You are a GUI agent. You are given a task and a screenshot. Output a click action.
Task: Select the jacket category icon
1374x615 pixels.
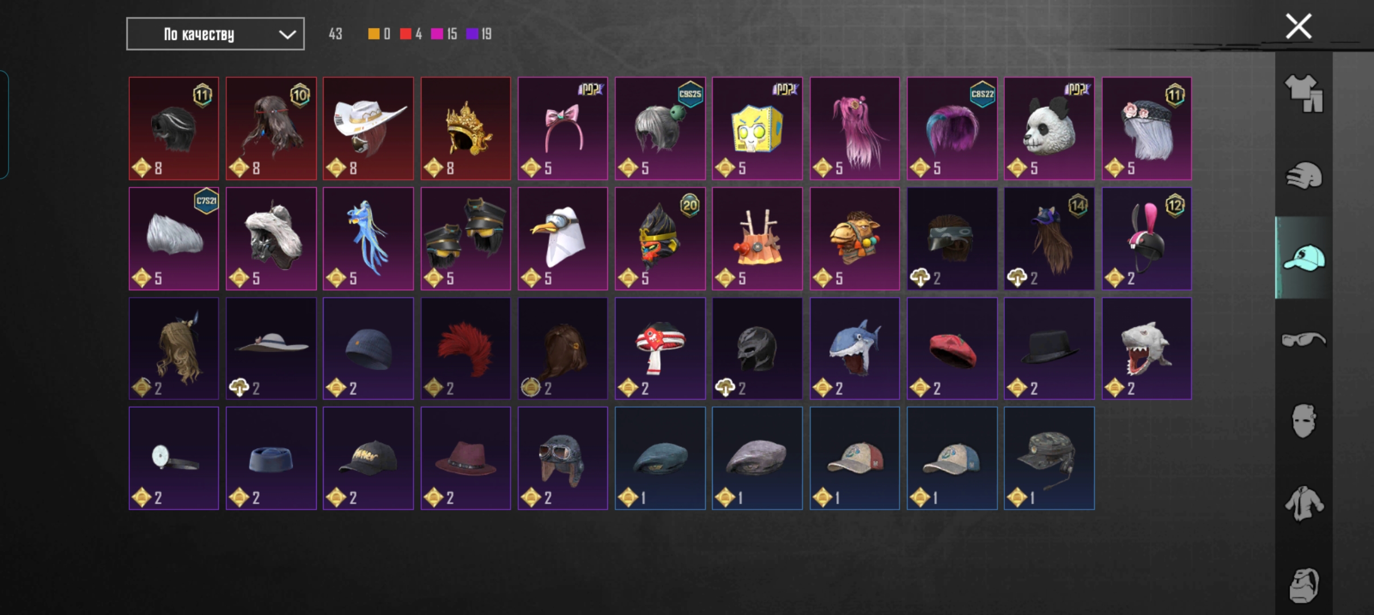(1304, 503)
